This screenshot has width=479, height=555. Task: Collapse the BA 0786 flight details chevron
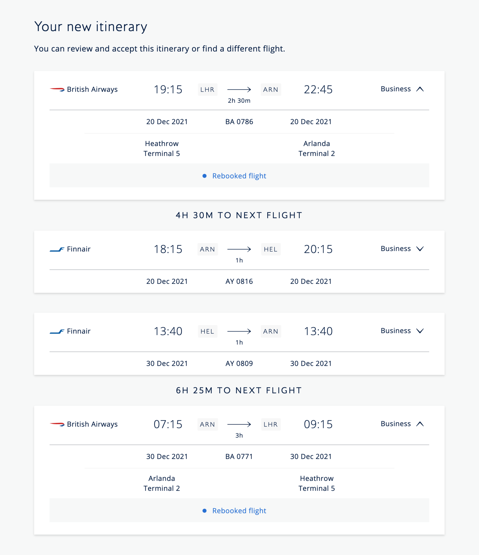tap(420, 89)
